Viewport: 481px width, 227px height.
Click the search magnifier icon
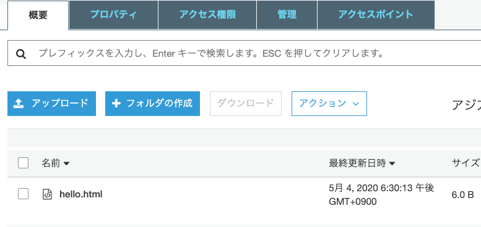(x=21, y=54)
